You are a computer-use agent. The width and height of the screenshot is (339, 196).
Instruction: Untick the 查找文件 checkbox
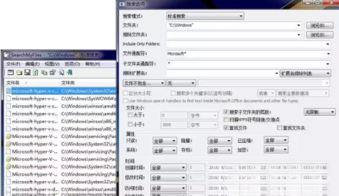coord(226,128)
